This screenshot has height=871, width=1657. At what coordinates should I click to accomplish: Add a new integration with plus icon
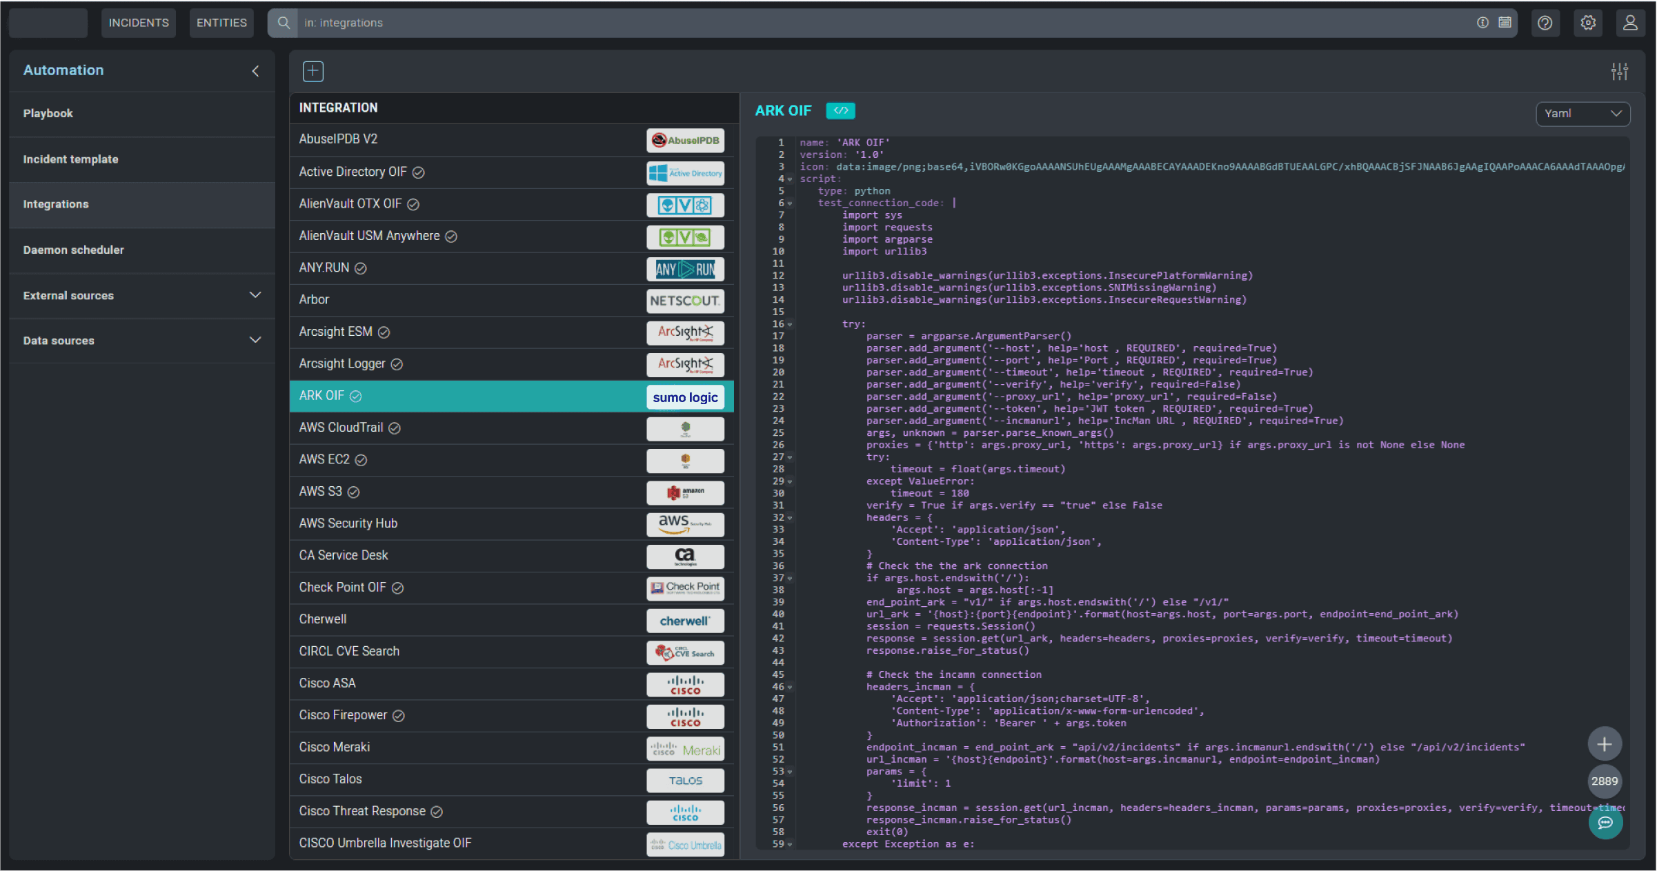click(x=313, y=71)
